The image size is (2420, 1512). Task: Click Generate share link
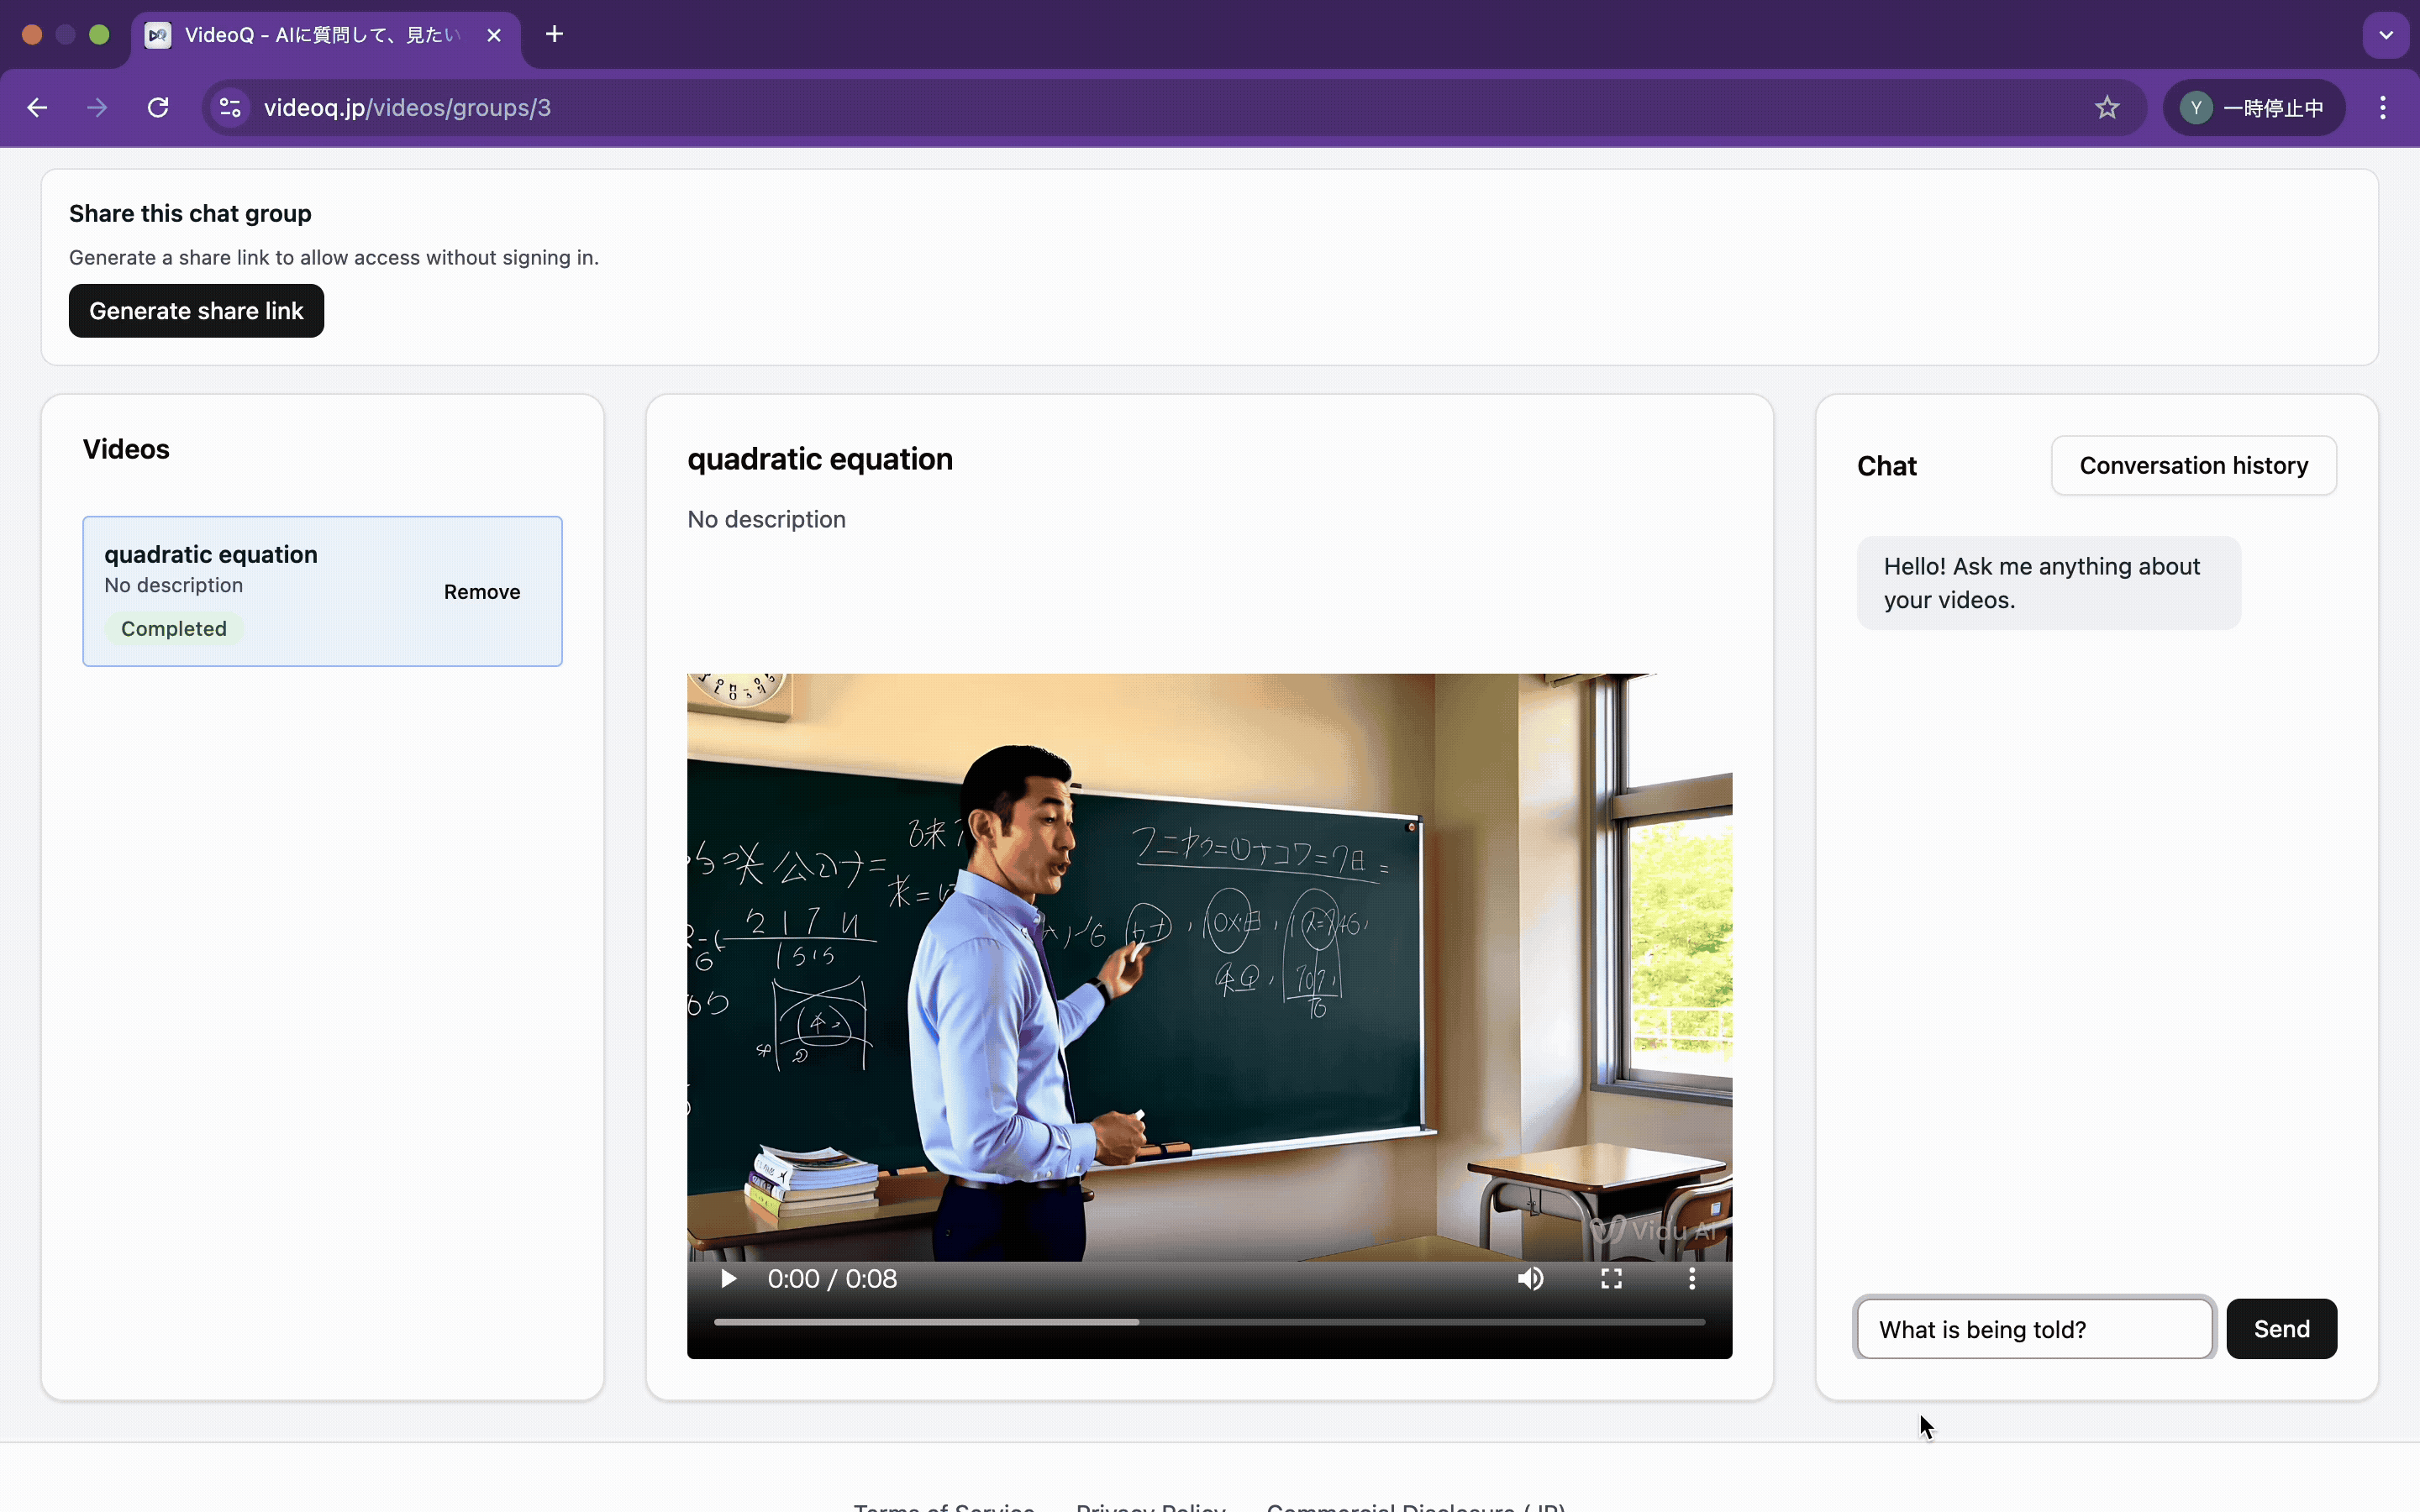pyautogui.click(x=196, y=311)
